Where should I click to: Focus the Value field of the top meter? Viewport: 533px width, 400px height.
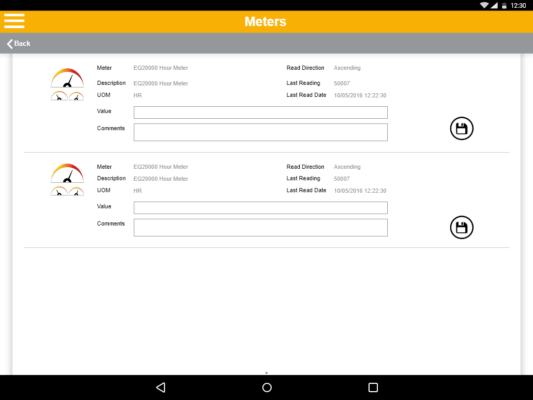point(260,113)
